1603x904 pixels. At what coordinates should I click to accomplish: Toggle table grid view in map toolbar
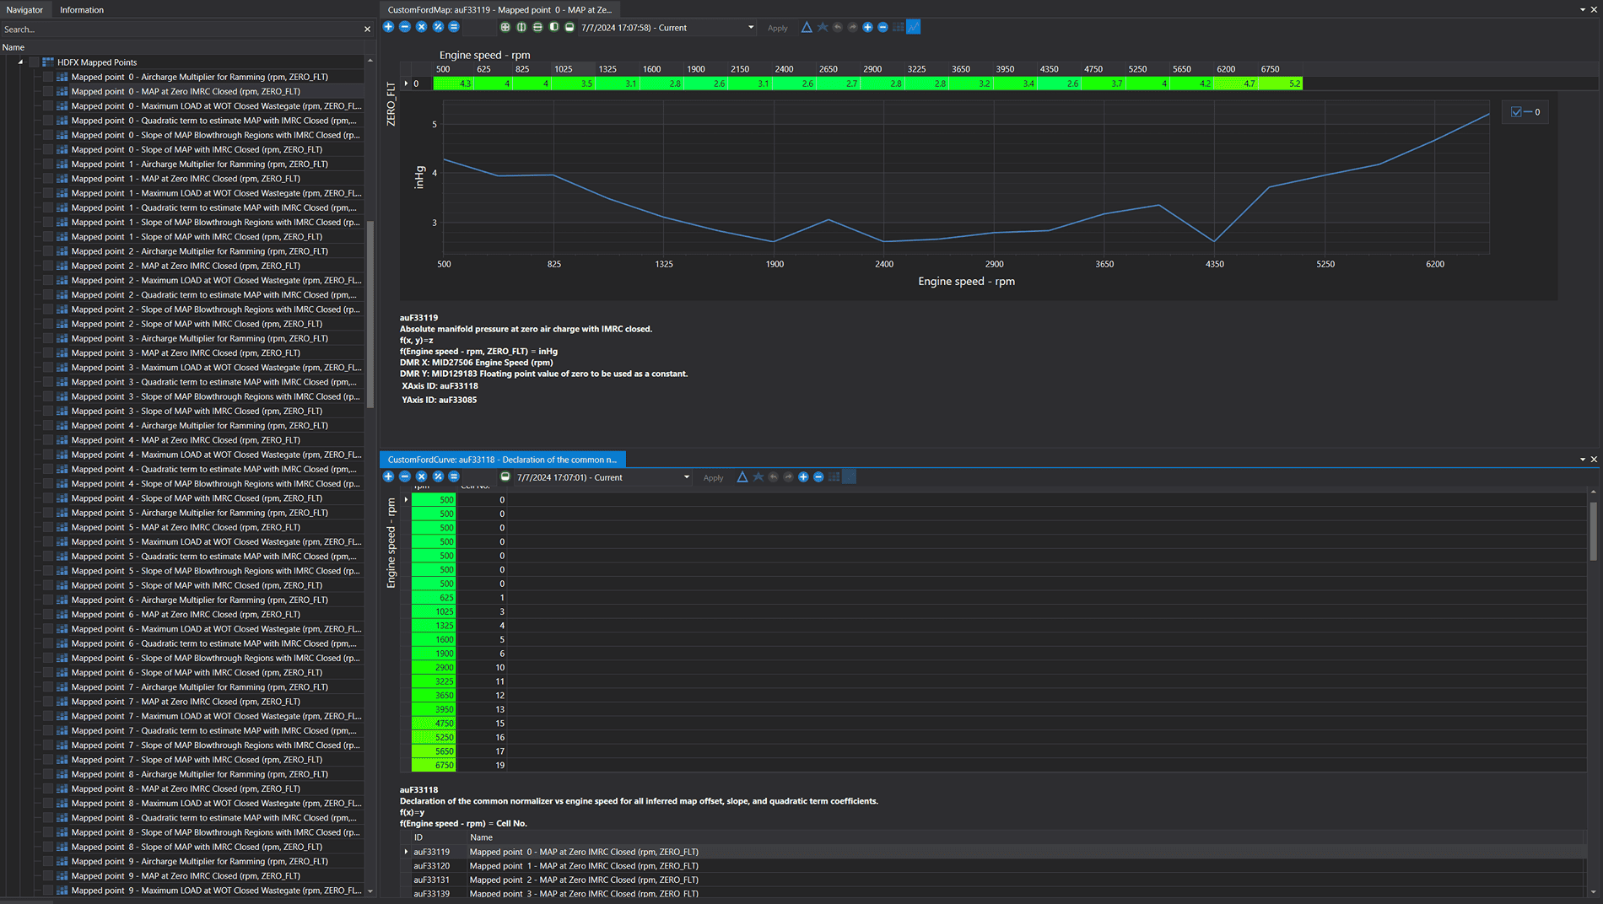tap(899, 27)
